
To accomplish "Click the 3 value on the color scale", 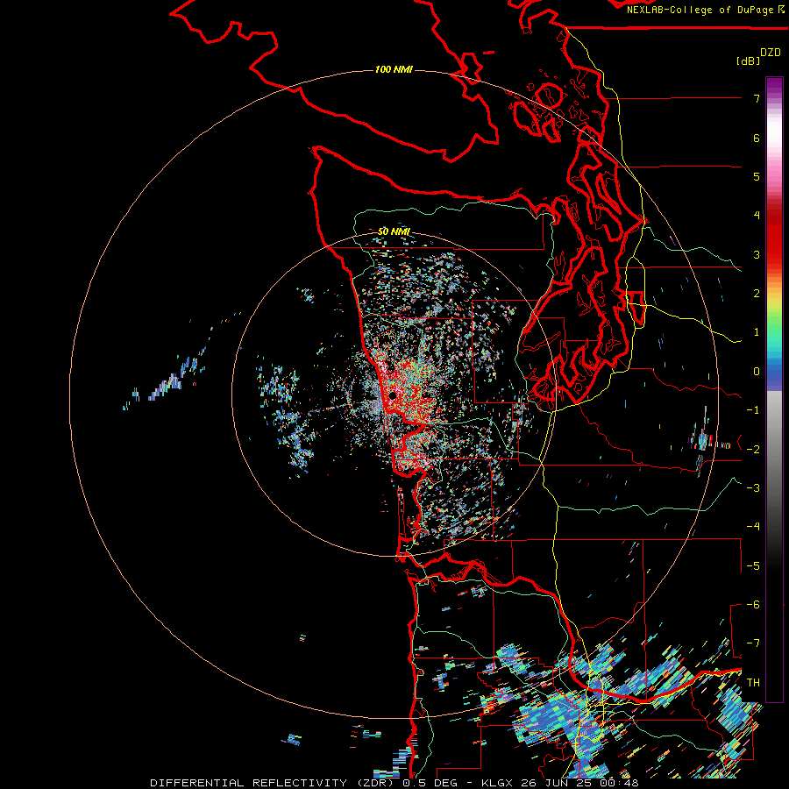I will click(x=757, y=254).
